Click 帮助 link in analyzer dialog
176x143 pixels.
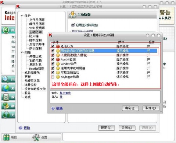[59, 108]
